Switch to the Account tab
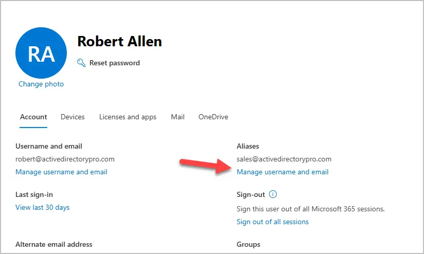The width and height of the screenshot is (424, 254). point(33,117)
